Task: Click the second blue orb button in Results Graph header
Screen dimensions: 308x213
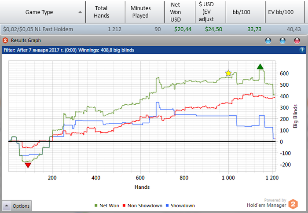Action: pyautogui.click(x=282, y=40)
